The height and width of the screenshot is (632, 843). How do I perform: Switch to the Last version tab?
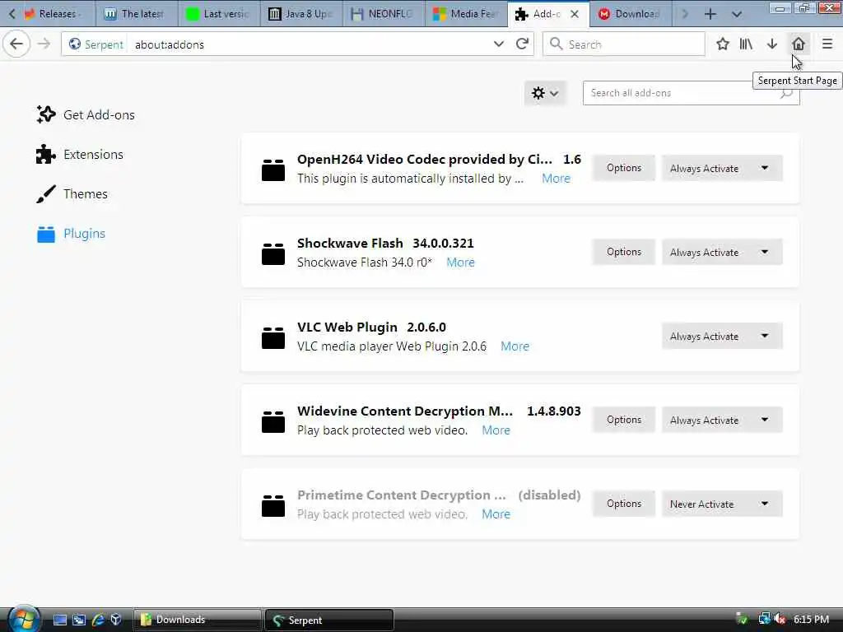tap(219, 14)
